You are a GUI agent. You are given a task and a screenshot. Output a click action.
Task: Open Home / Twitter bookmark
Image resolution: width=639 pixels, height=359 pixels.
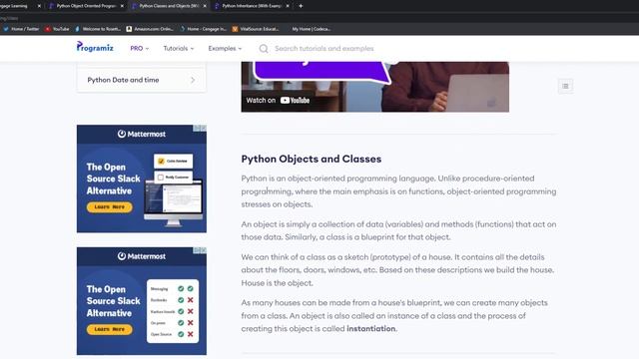tap(21, 29)
